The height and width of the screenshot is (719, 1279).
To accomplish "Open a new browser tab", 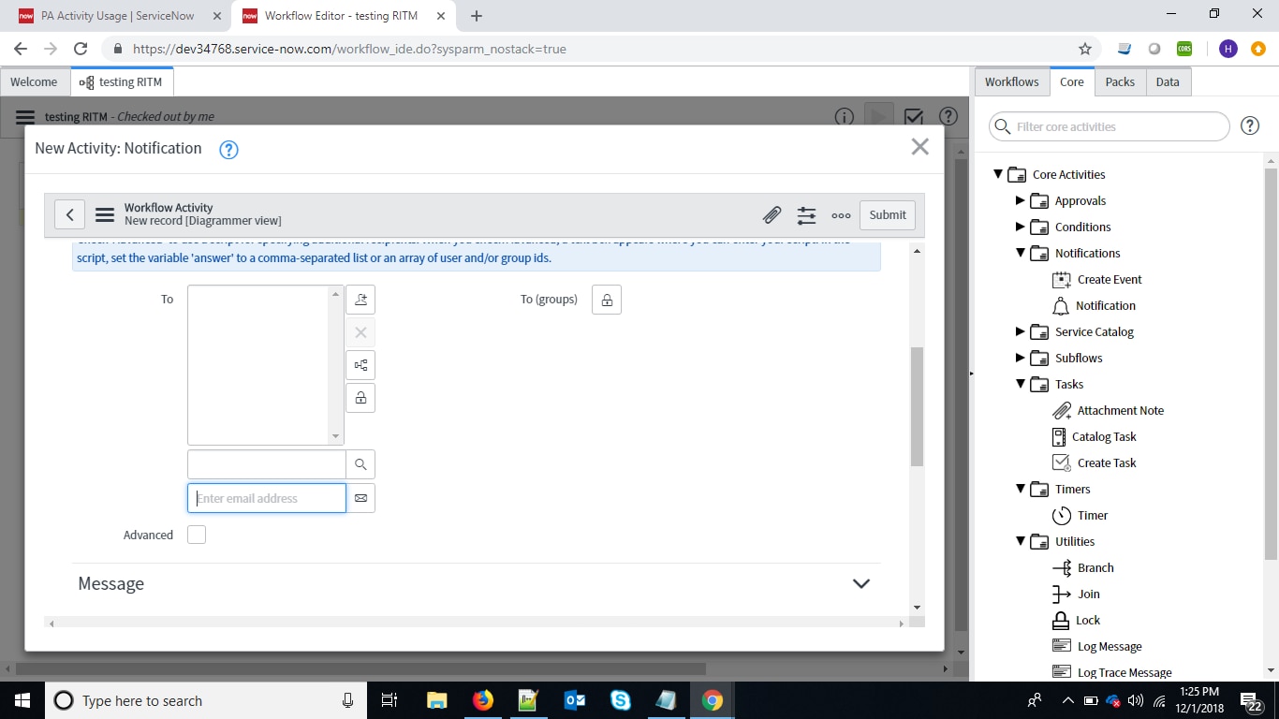I will coord(477,16).
